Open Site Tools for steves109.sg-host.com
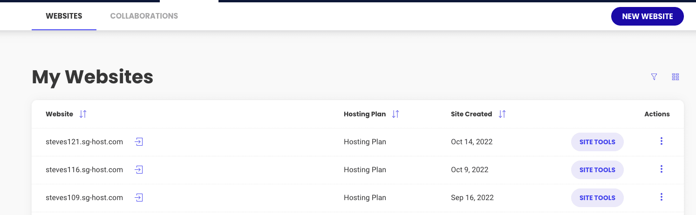696x215 pixels. coord(597,198)
